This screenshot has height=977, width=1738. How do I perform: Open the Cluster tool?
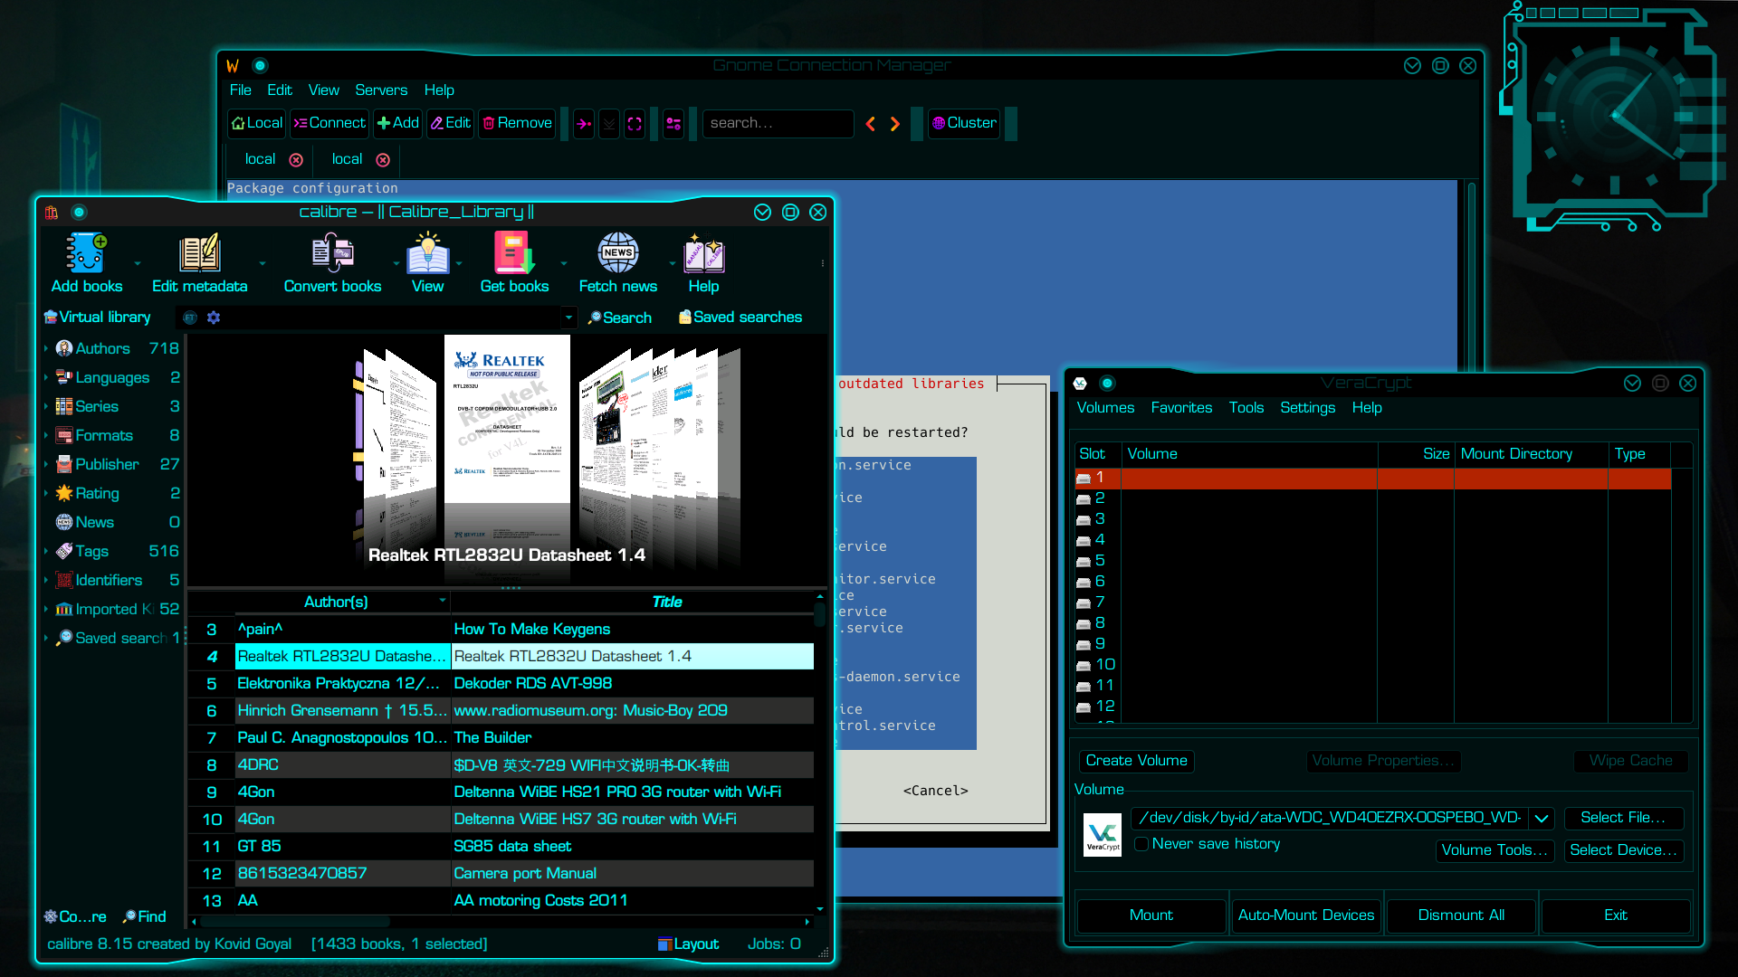(x=964, y=123)
